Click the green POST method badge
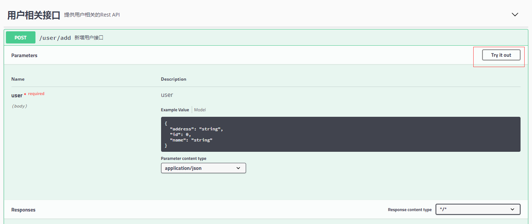The image size is (532, 224). click(x=21, y=38)
